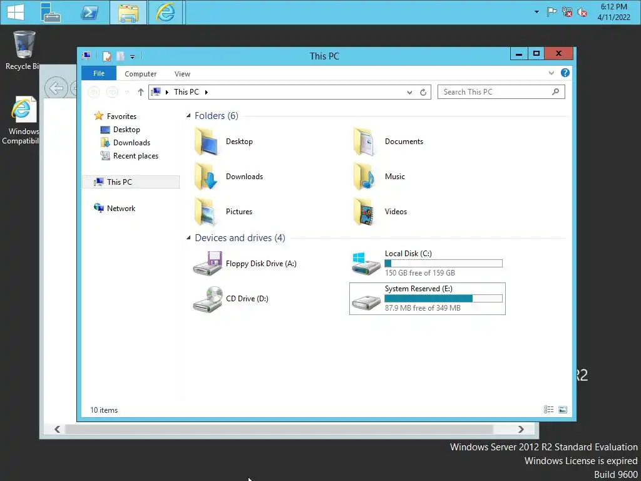Click the Local Disk (C:) capacity bar

(444, 264)
